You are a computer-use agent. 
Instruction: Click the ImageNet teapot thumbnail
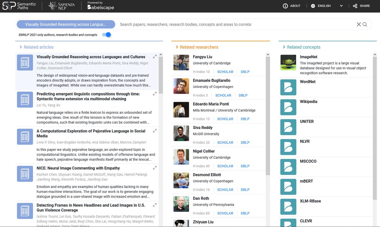[288, 63]
